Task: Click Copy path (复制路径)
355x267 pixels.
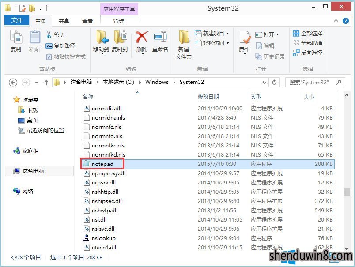Action: [x=60, y=46]
